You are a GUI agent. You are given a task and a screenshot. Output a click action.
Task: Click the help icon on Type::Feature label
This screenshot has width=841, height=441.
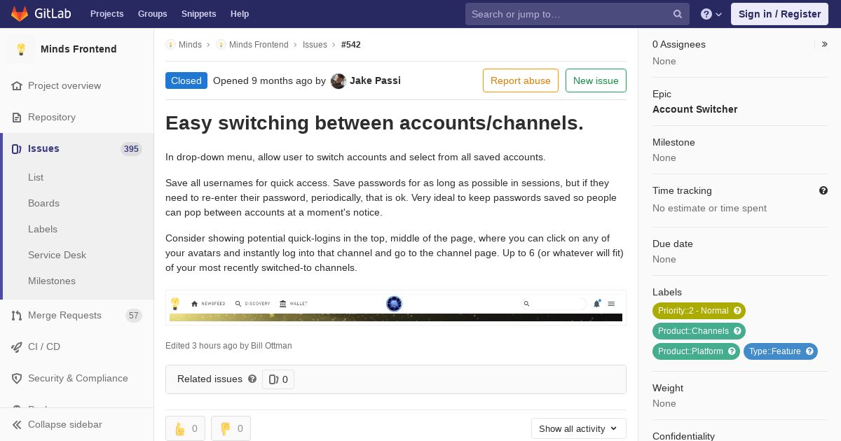click(809, 351)
